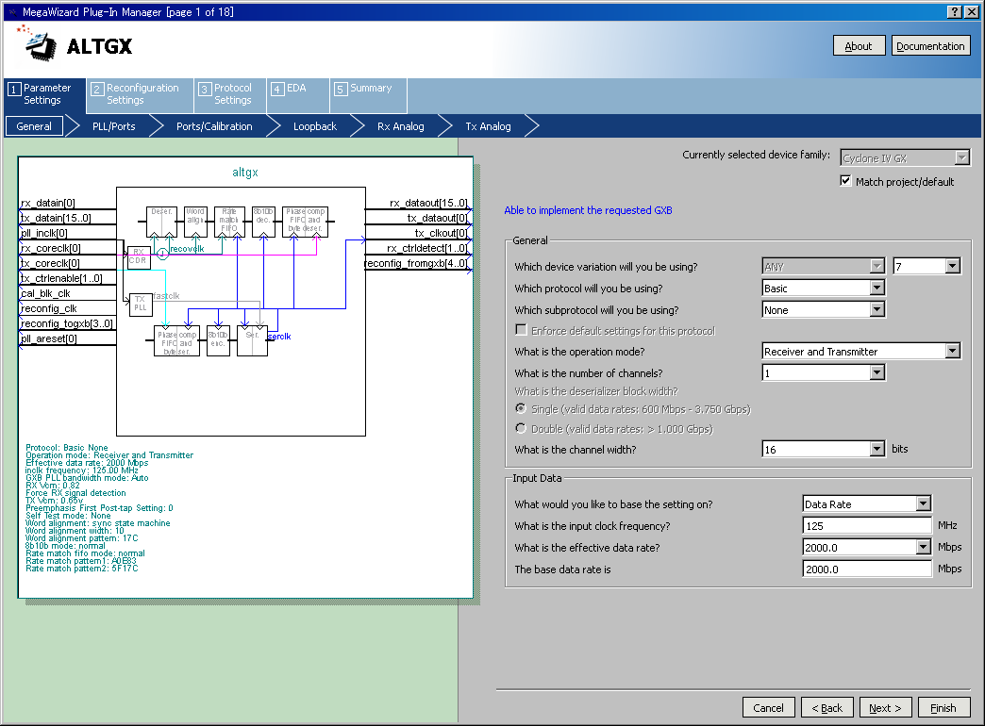The height and width of the screenshot is (726, 985).
Task: Click the Deser. block in diagram
Action: coord(161,222)
